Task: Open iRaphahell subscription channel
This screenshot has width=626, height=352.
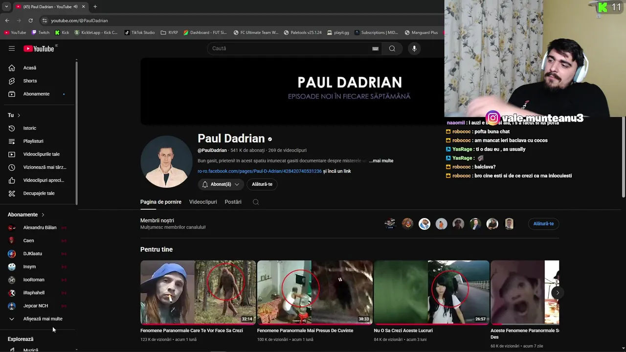Action: click(x=38, y=293)
